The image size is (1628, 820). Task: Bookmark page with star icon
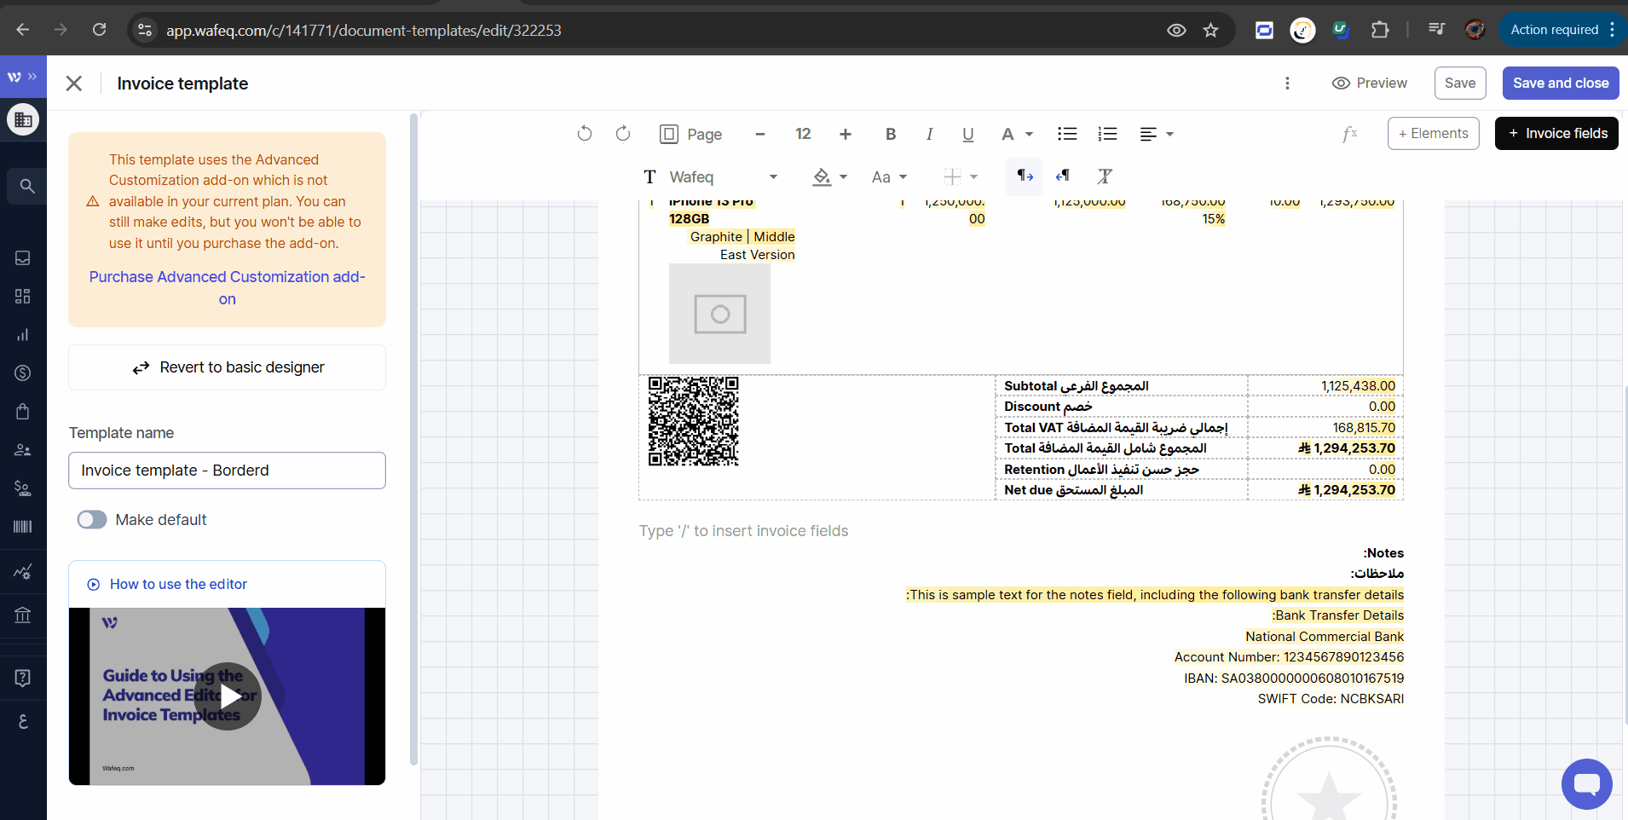[1210, 30]
